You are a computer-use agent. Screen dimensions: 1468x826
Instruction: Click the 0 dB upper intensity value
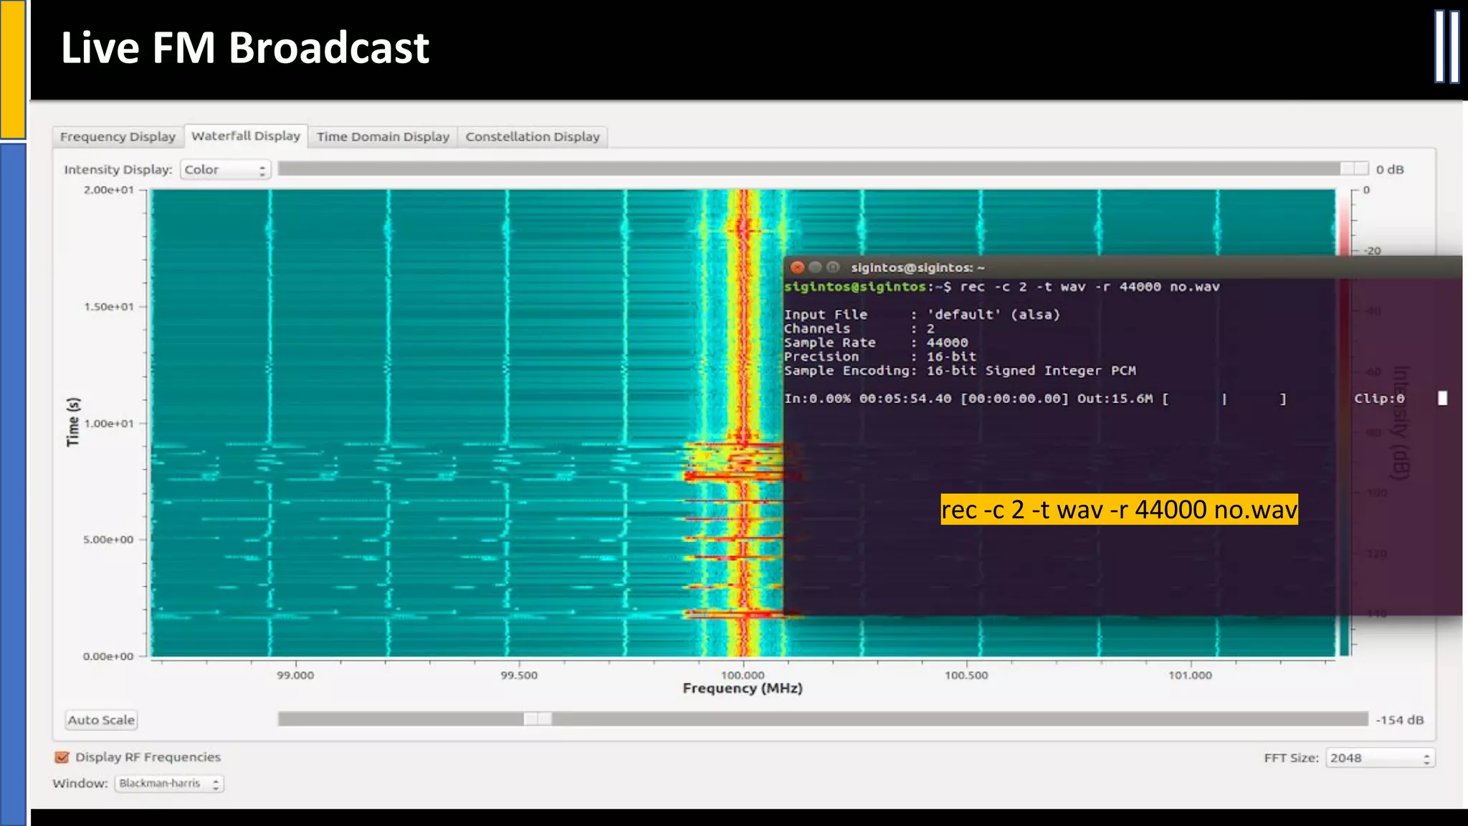pos(1390,169)
